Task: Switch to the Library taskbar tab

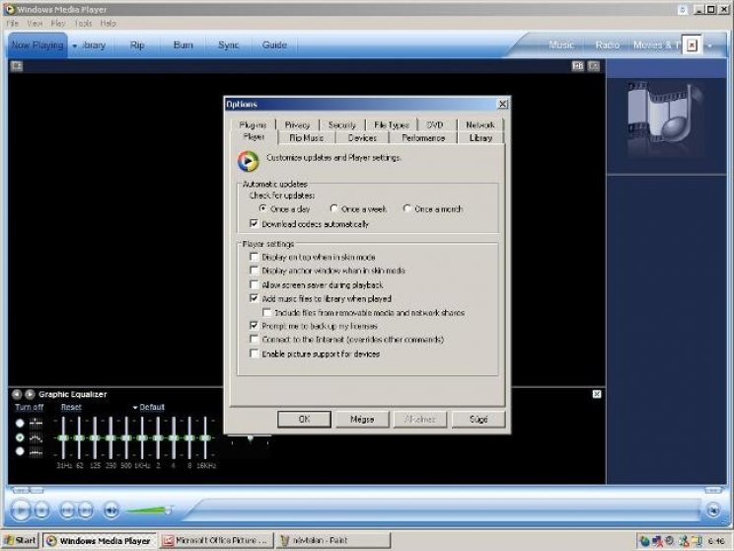Action: tap(94, 45)
